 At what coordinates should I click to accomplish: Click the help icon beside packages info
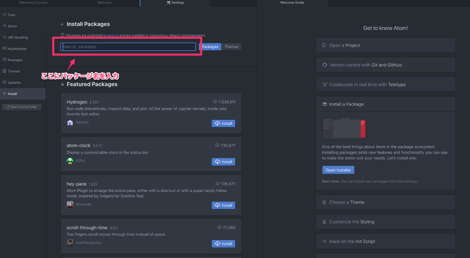pyautogui.click(x=63, y=35)
